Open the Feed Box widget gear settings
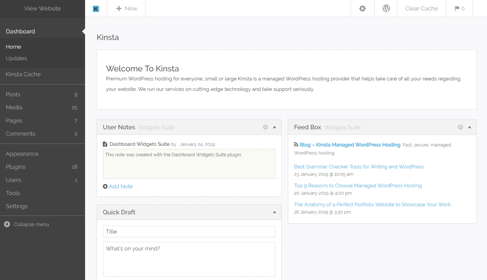This screenshot has width=487, height=280. (460, 127)
